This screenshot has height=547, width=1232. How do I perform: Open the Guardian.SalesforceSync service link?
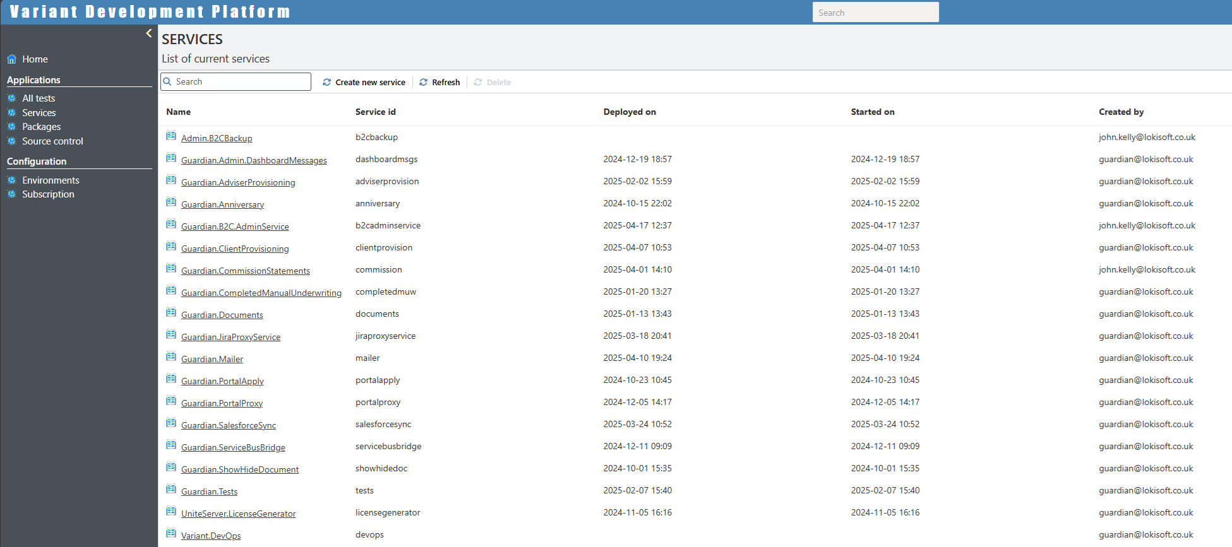[x=228, y=425]
